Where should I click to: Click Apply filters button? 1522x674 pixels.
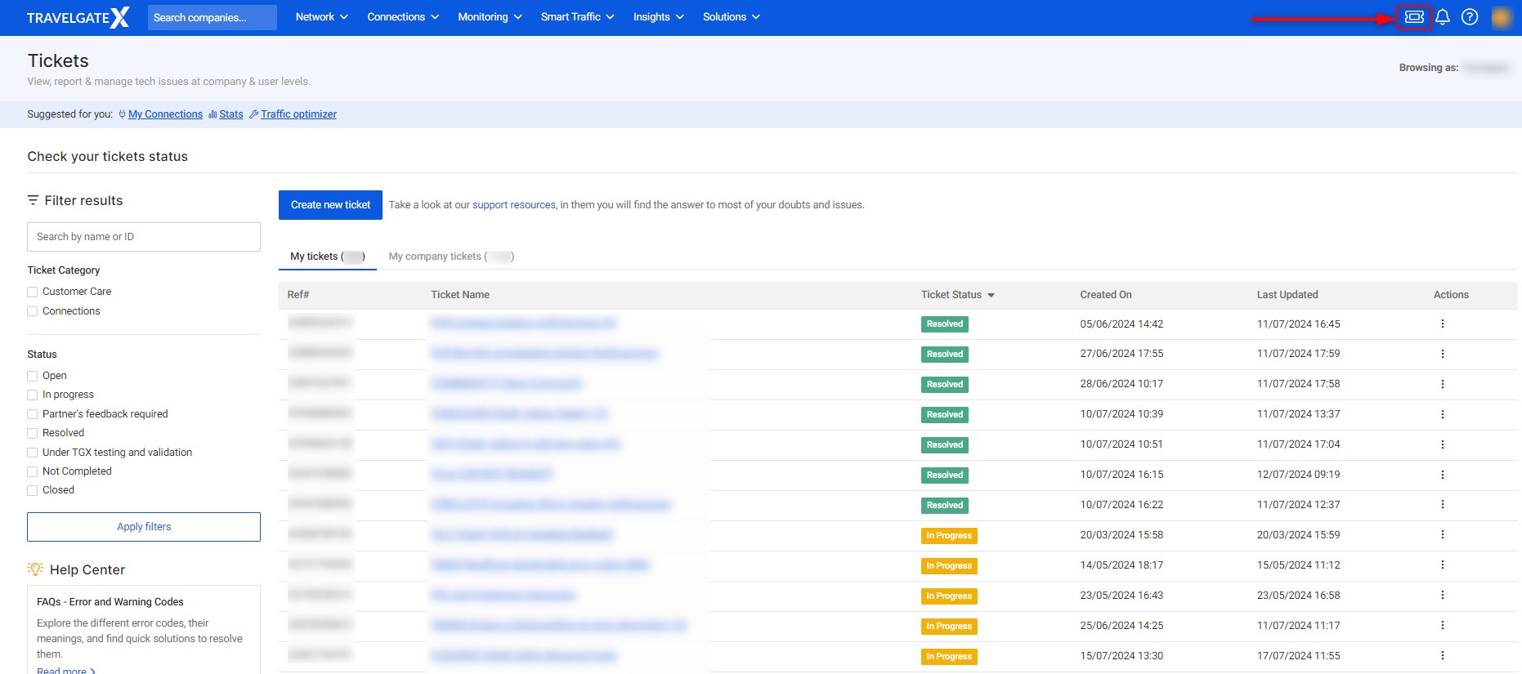(144, 527)
